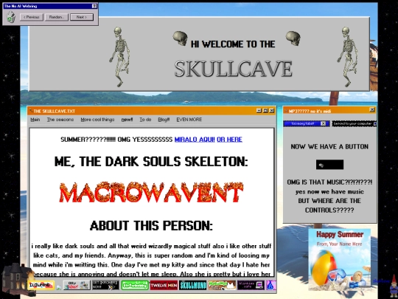Click 'NOW WE HAVE A BUTTON' text

[329, 147]
